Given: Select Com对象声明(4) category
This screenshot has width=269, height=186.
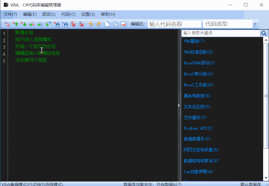Looking at the screenshot, I should click(x=198, y=172).
